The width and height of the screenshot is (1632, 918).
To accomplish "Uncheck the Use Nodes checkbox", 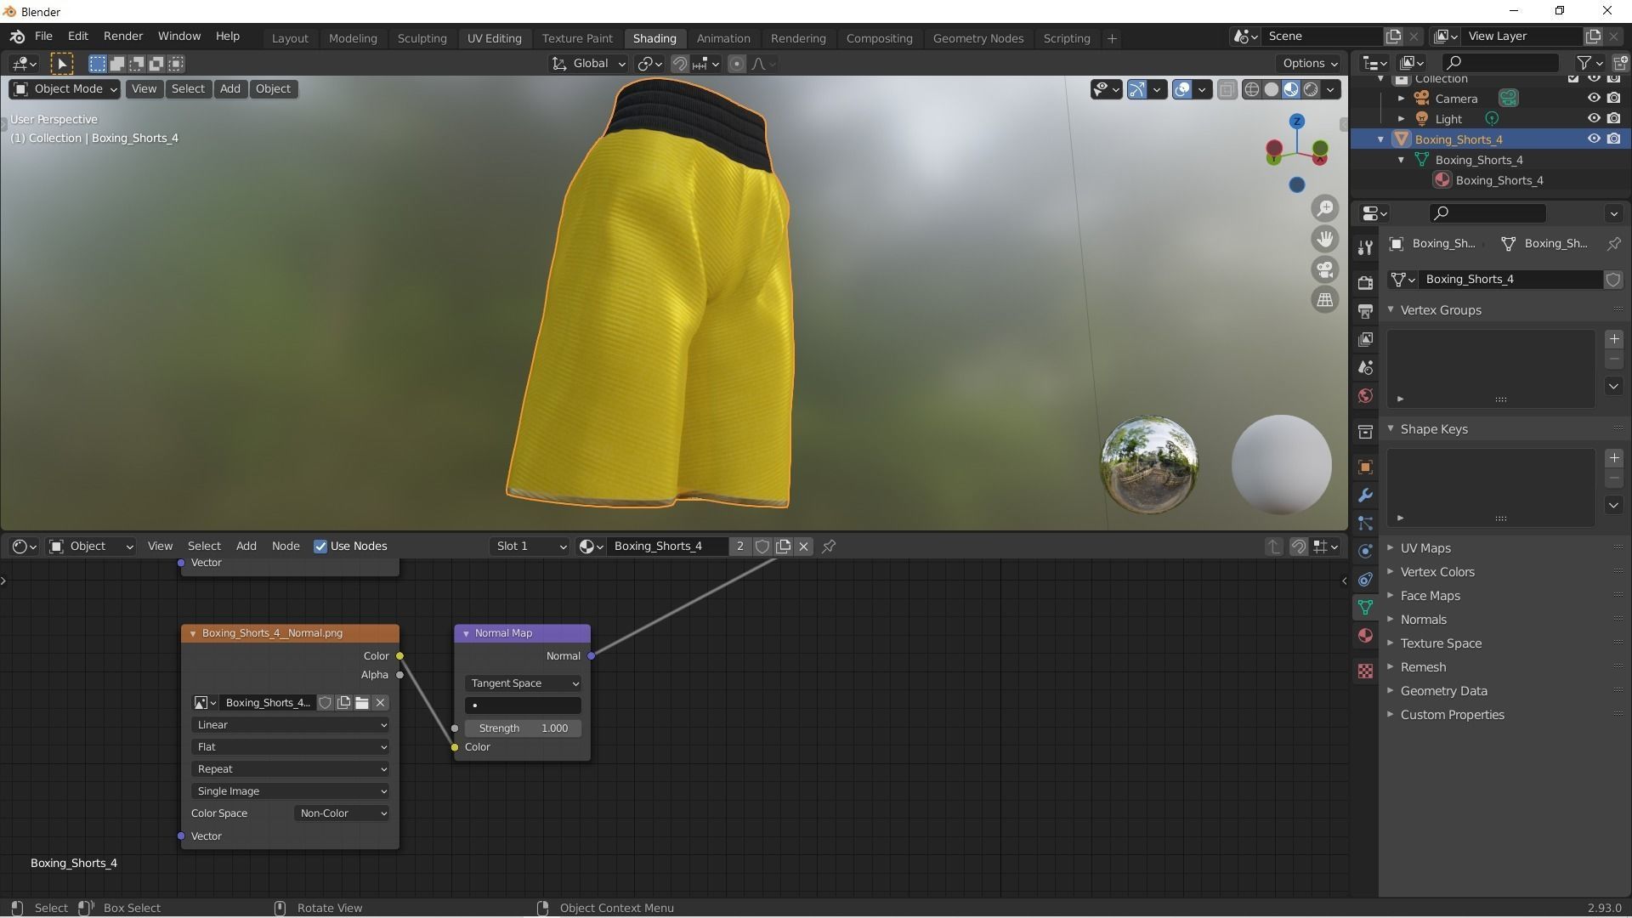I will 320,547.
